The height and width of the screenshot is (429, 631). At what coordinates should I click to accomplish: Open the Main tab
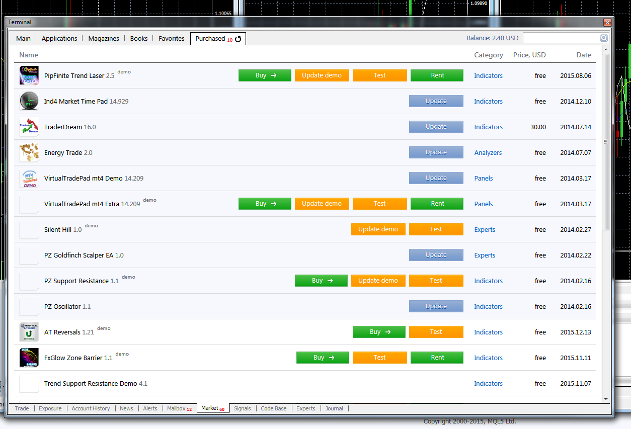point(23,38)
